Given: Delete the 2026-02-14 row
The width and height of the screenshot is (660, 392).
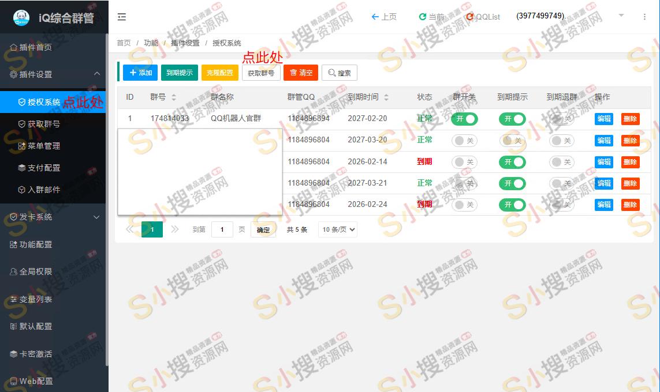Looking at the screenshot, I should (x=630, y=162).
